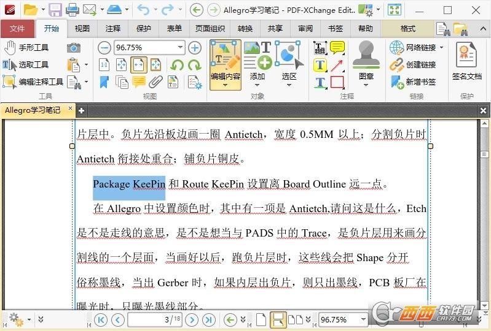Switch to the 保护 ribbon tab
Screen dimensions: 491x331
(143, 28)
